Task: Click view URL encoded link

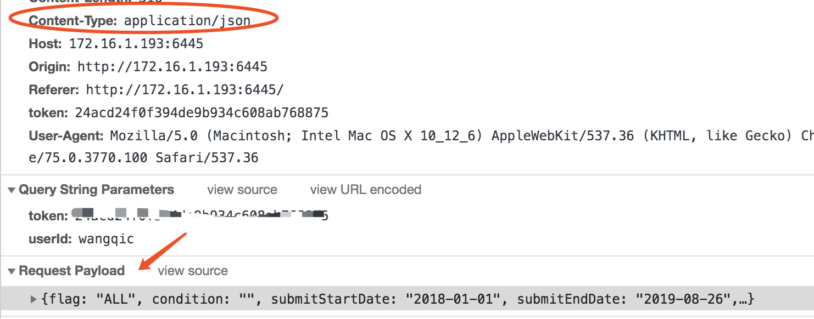Action: coord(366,190)
